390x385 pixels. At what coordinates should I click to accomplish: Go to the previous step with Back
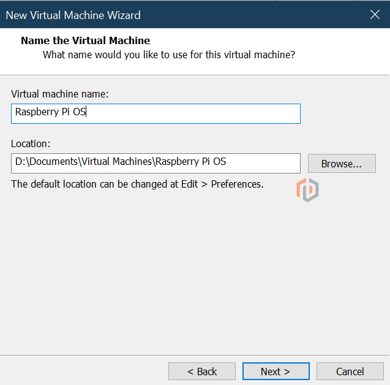click(x=202, y=372)
